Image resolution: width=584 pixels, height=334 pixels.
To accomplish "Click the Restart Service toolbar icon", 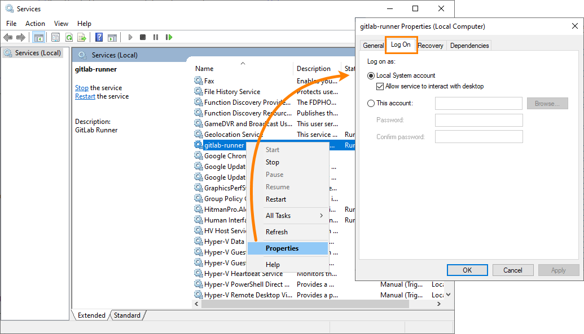I will click(x=169, y=37).
